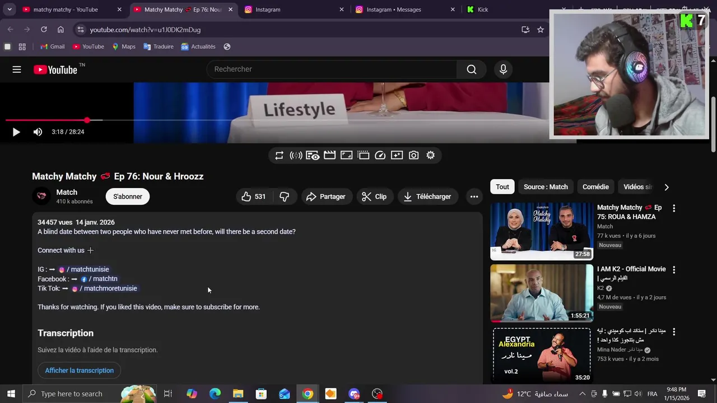Screen dimensions: 717x403
Task: Dislike the video with thumbs-down
Action: (x=285, y=196)
